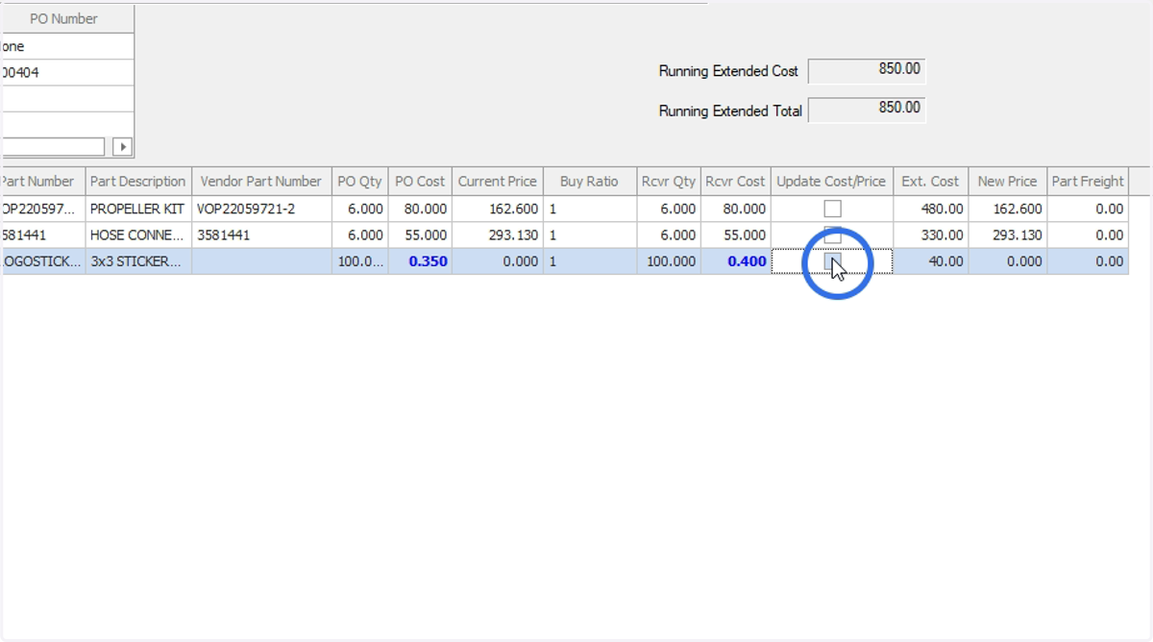Click vendor part number 3581441
This screenshot has width=1153, height=642.
(x=261, y=235)
